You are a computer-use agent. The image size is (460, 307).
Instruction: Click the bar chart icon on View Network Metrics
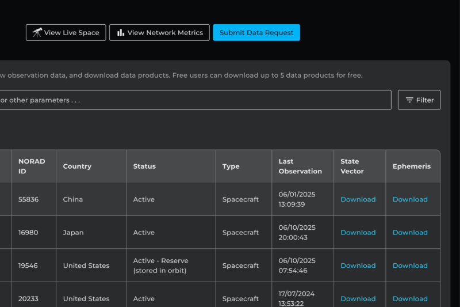click(x=121, y=33)
